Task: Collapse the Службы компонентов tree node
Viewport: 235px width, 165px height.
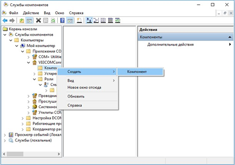Action: pos(5,35)
